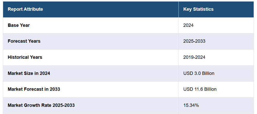Select the Market Size in 2024 label
Screen dimensions: 257x114
tap(29, 73)
